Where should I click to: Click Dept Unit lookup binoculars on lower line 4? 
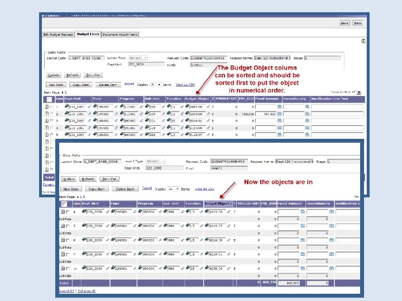coord(84,211)
